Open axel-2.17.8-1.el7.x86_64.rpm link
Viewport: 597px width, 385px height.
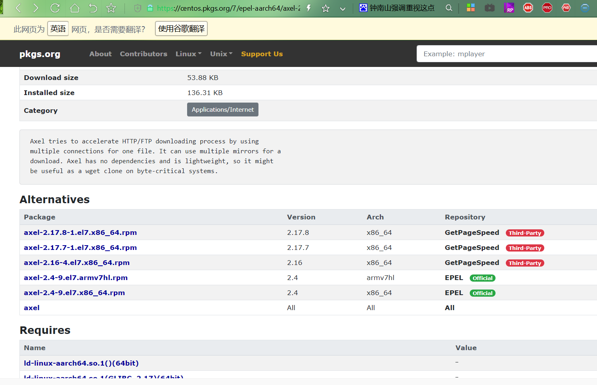pyautogui.click(x=80, y=233)
